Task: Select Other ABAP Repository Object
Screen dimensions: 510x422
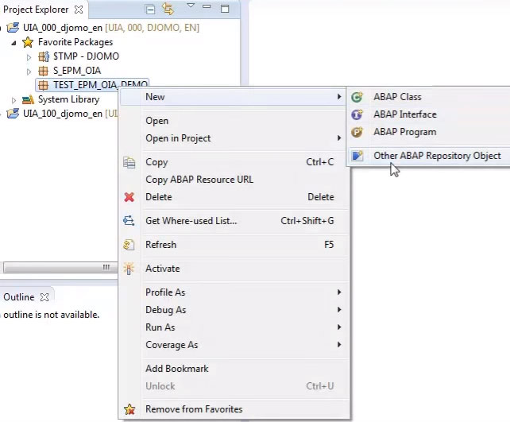Action: point(436,156)
